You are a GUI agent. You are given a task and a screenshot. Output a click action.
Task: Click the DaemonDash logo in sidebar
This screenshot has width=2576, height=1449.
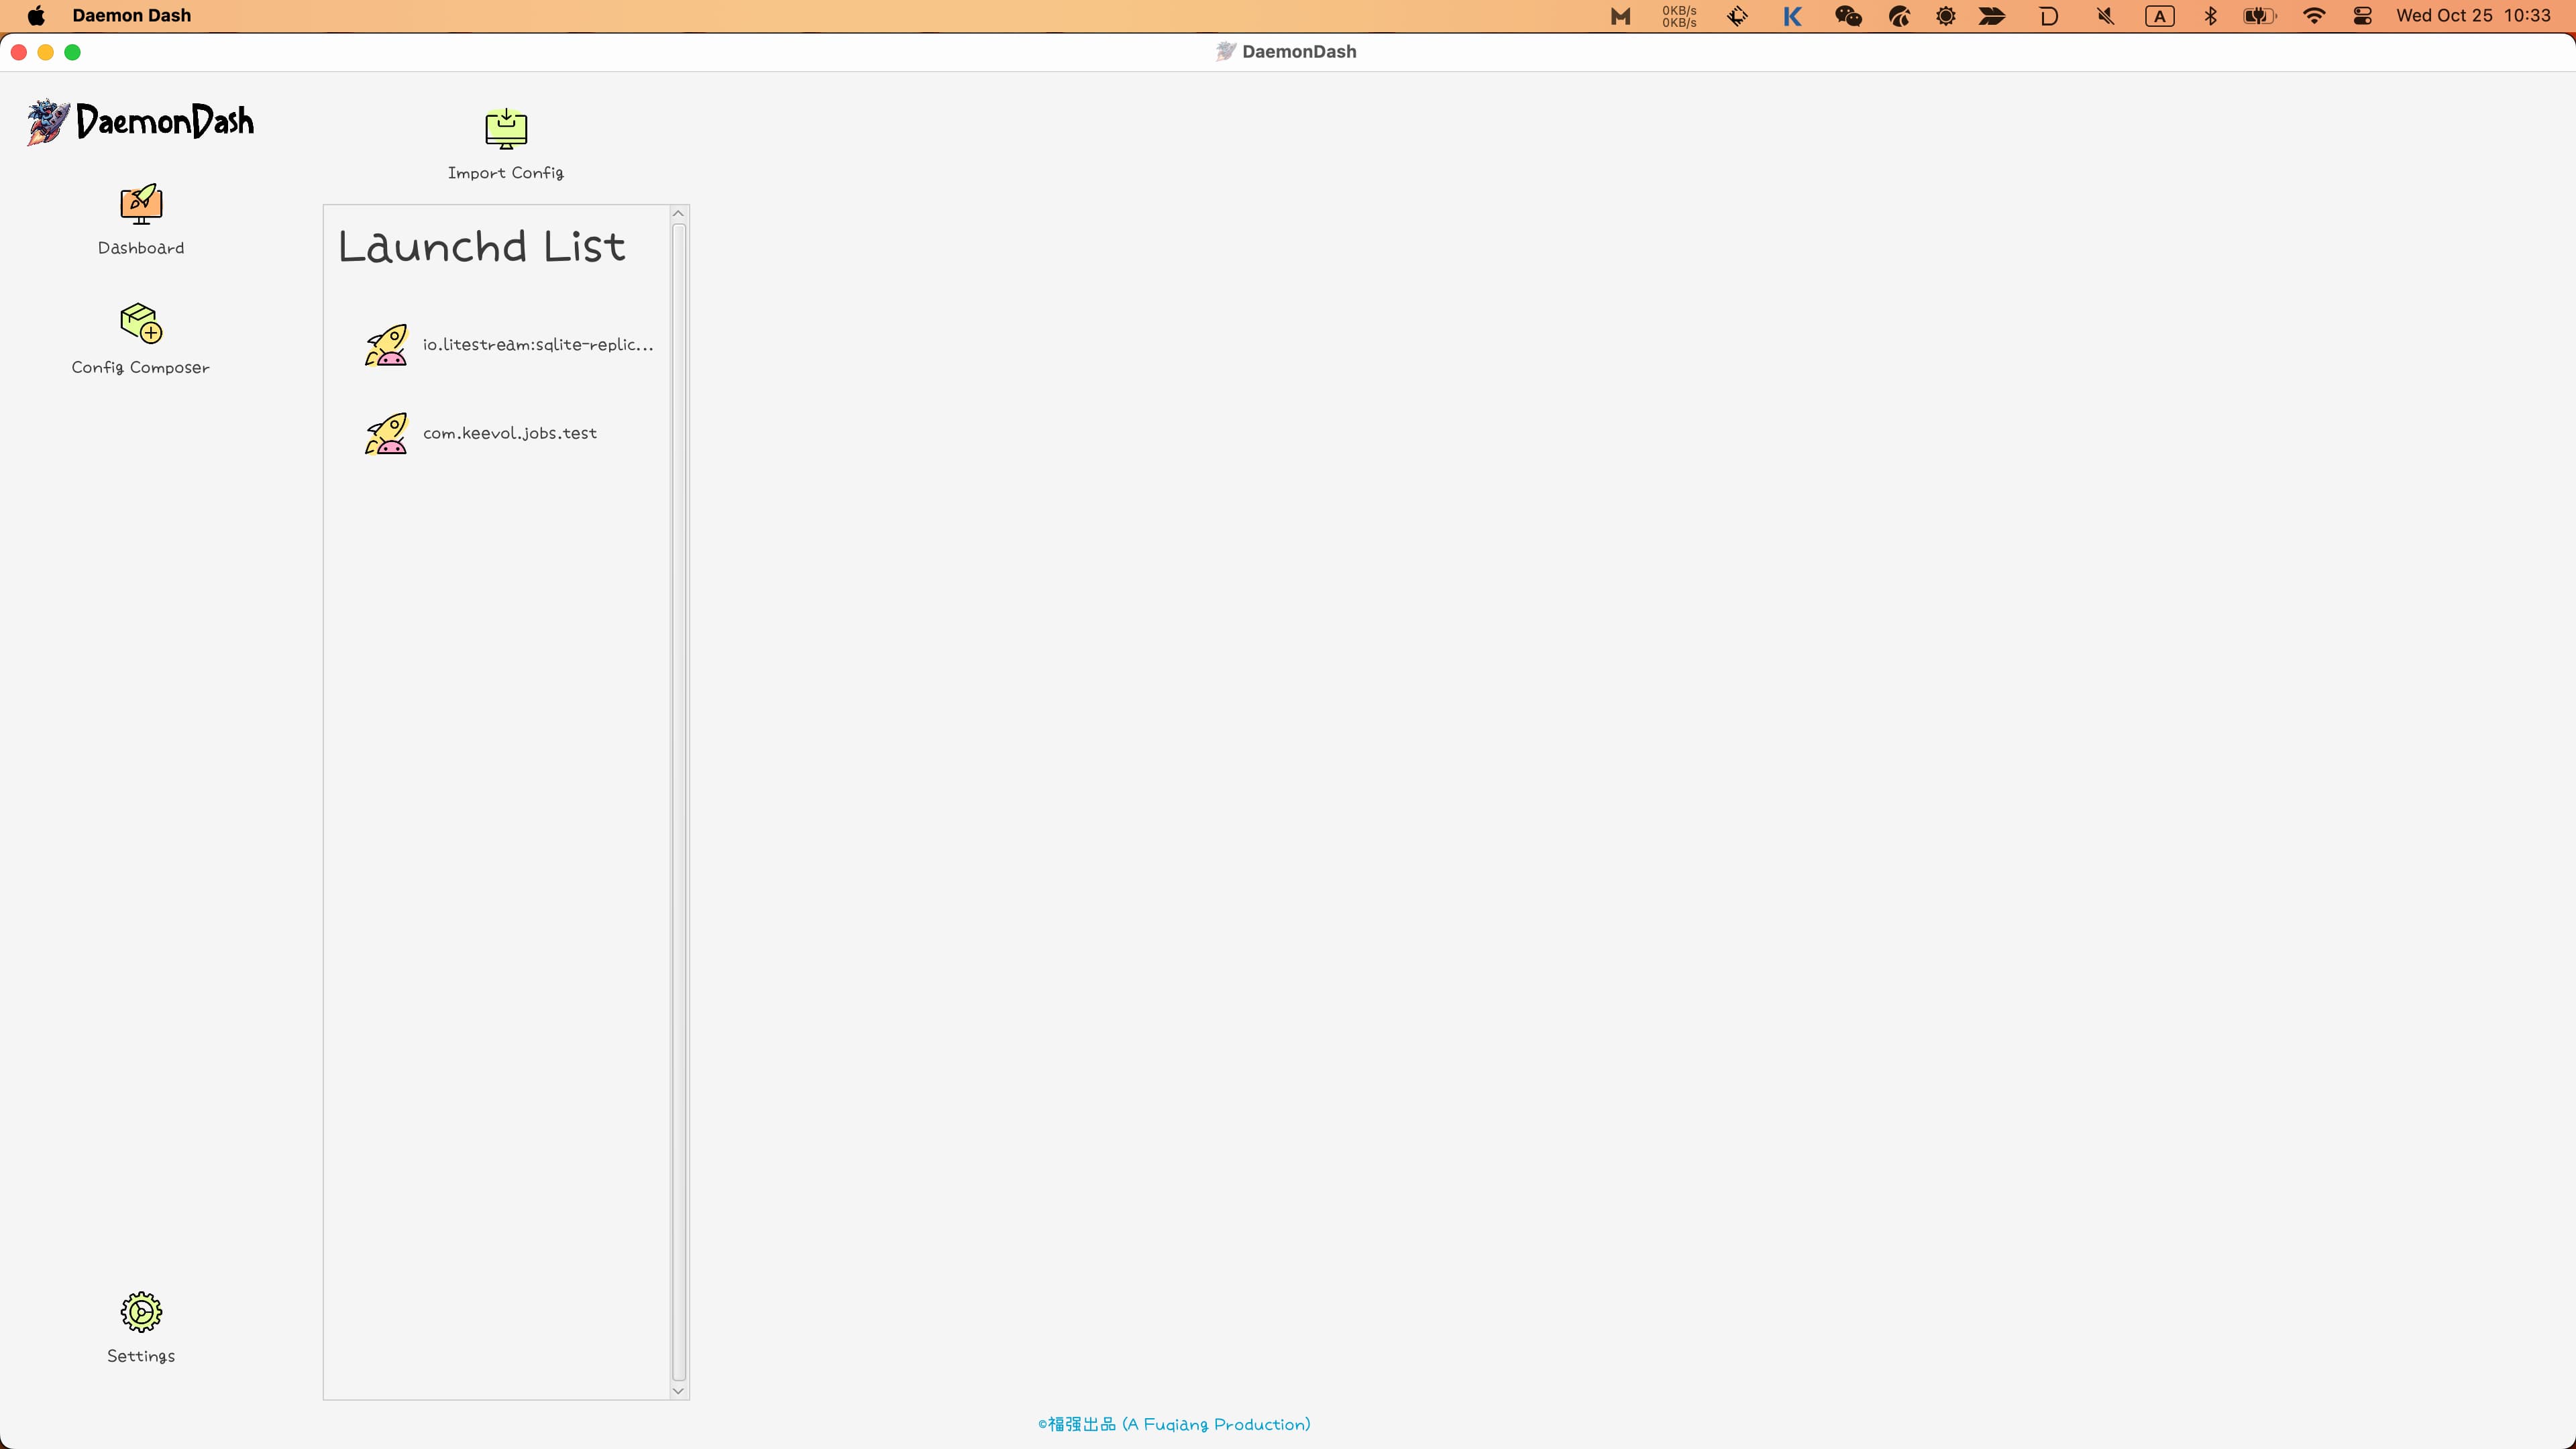141,122
